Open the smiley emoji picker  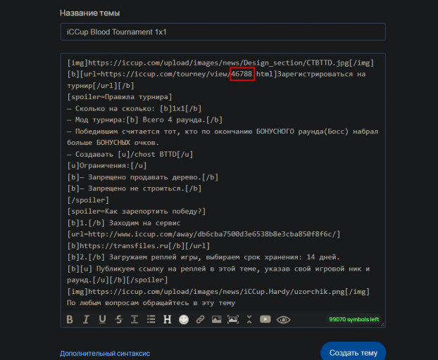tap(184, 319)
